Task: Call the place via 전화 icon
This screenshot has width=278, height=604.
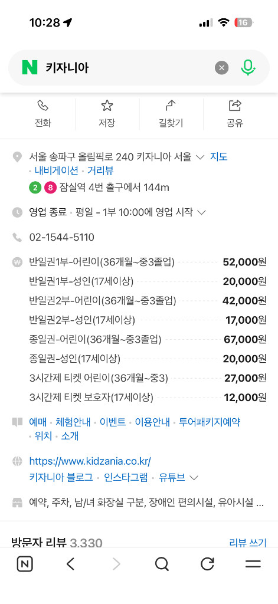Action: pyautogui.click(x=43, y=114)
